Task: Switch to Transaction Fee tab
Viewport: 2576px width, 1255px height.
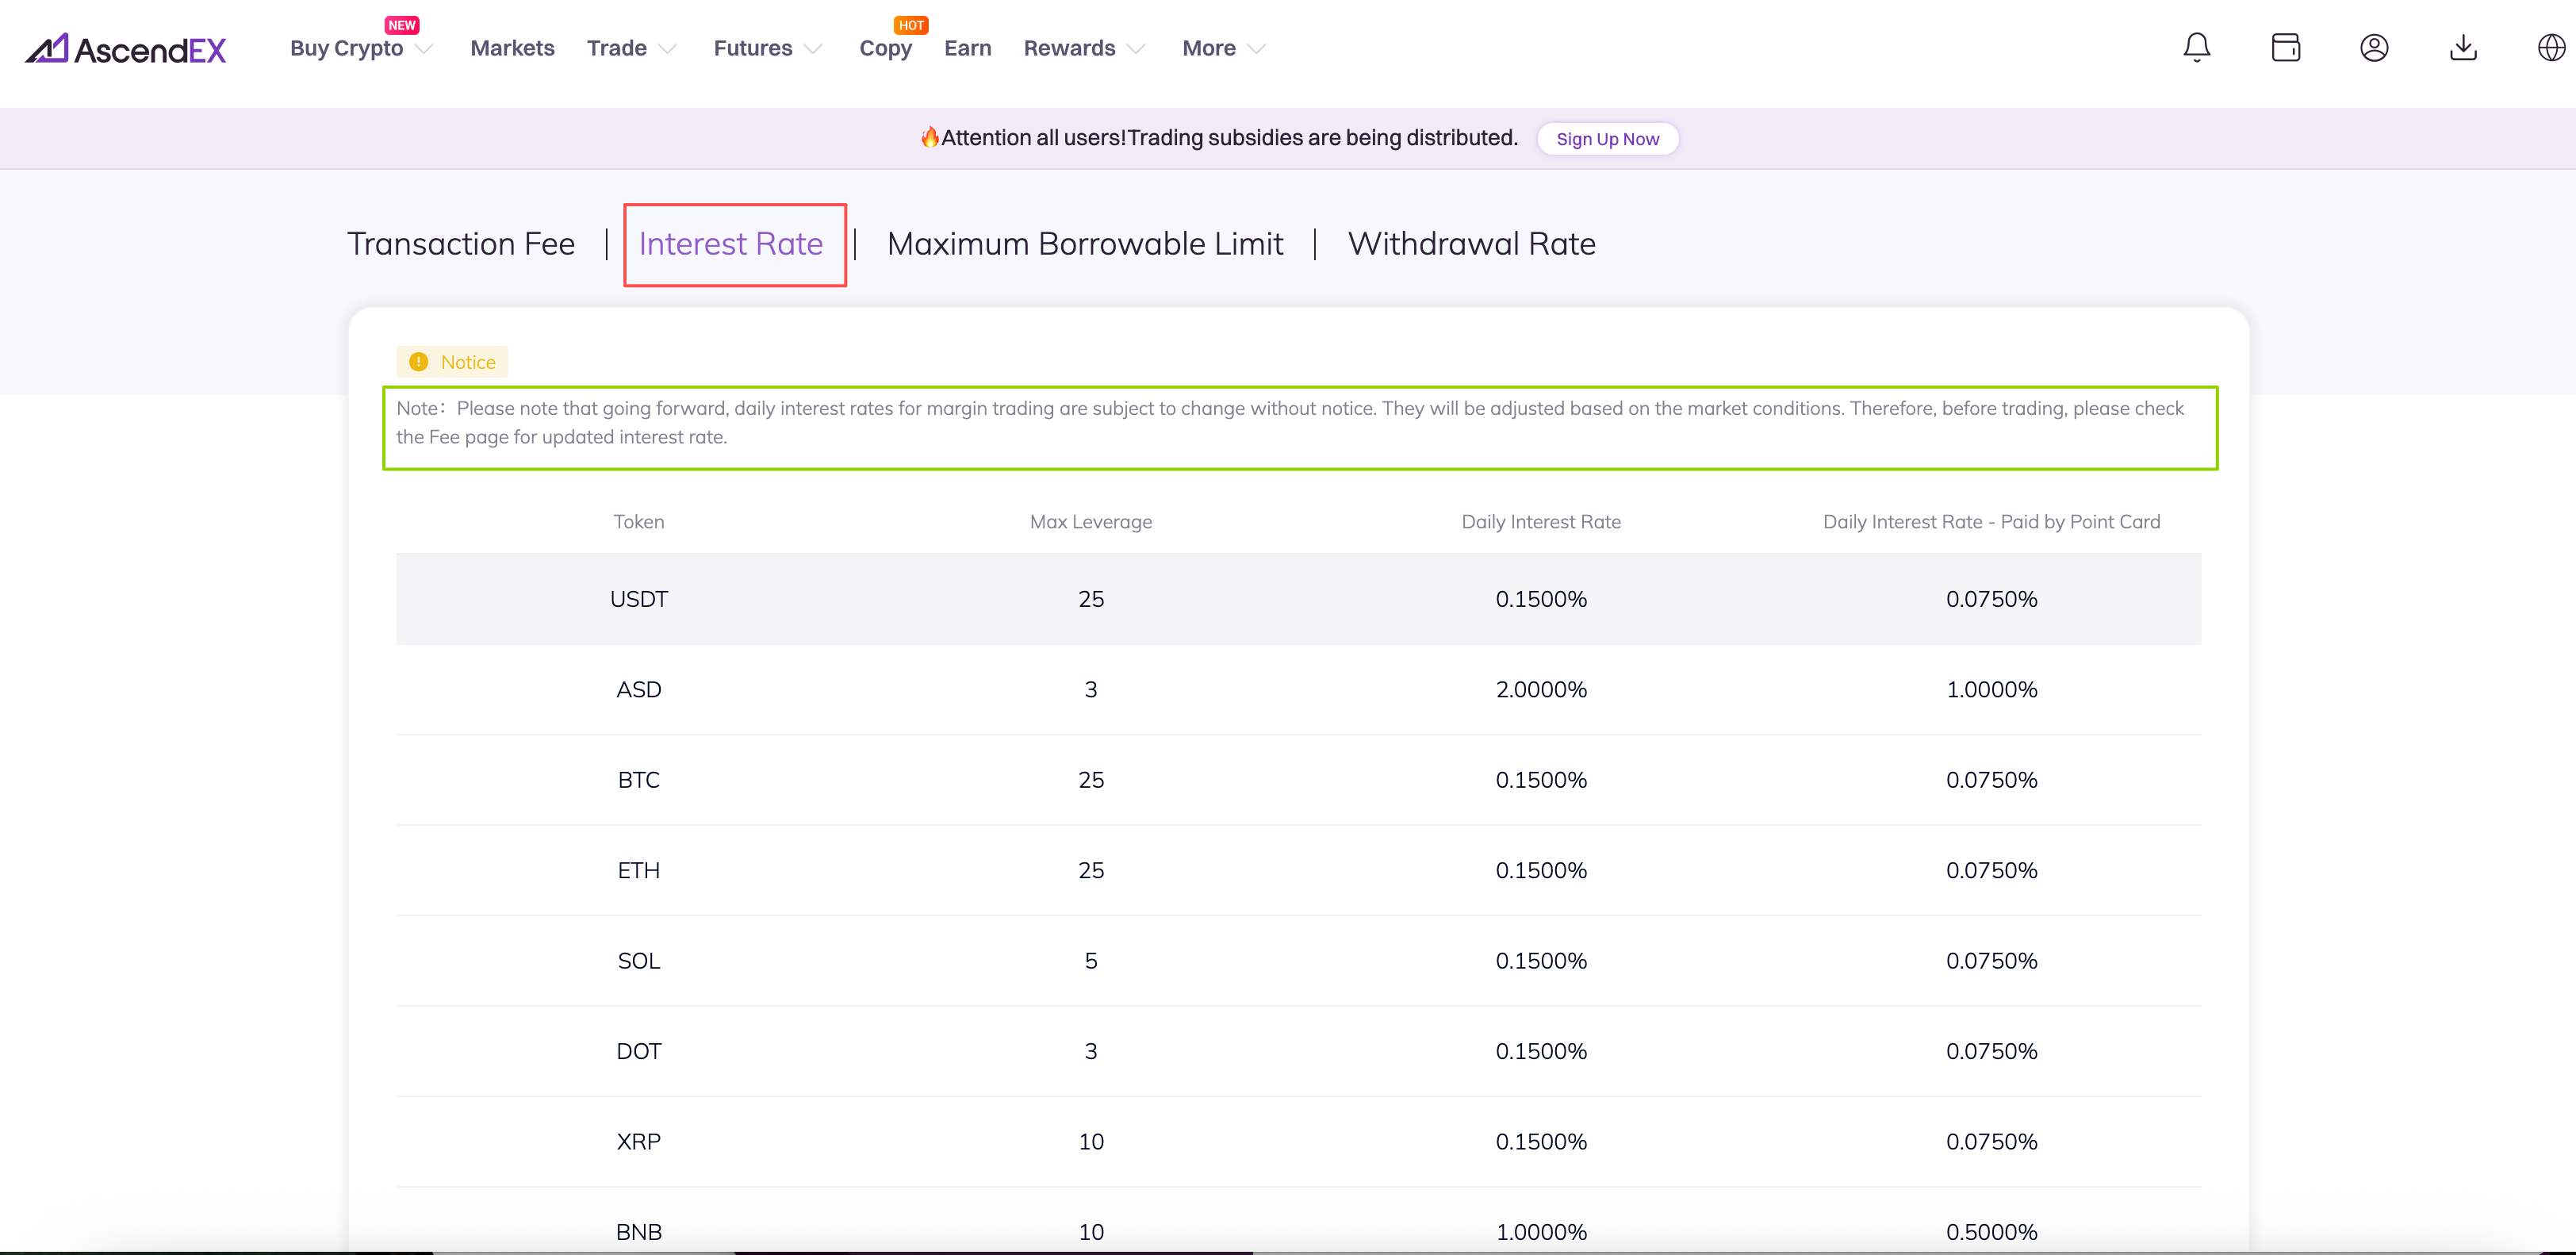Action: [461, 244]
